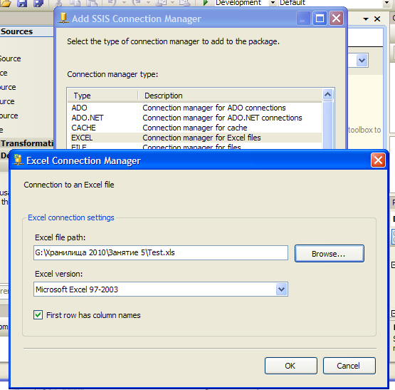
Task: Click the Save All icon in the toolbar
Action: pyautogui.click(x=38, y=3)
